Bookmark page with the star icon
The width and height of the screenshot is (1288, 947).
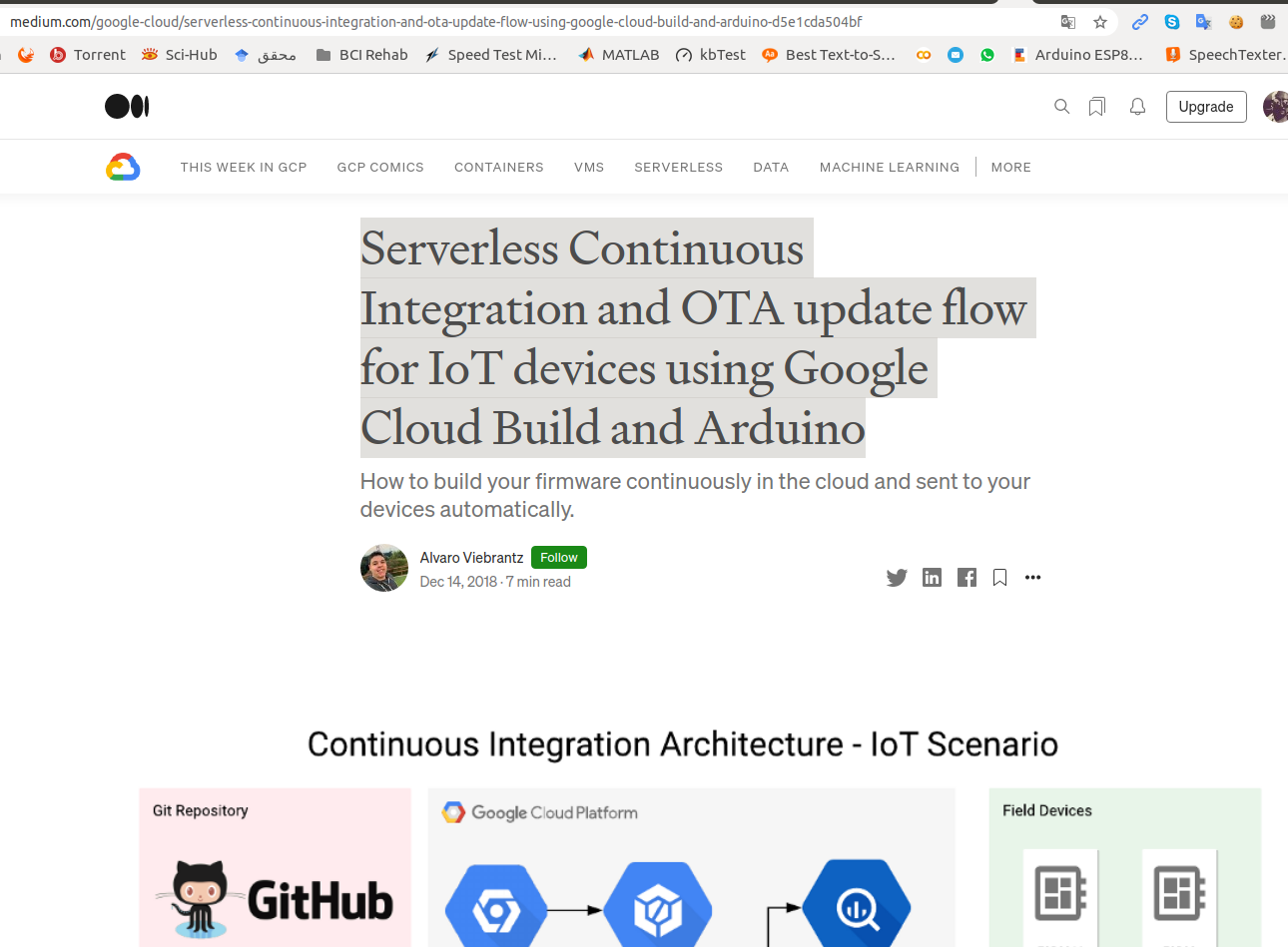point(1100,22)
